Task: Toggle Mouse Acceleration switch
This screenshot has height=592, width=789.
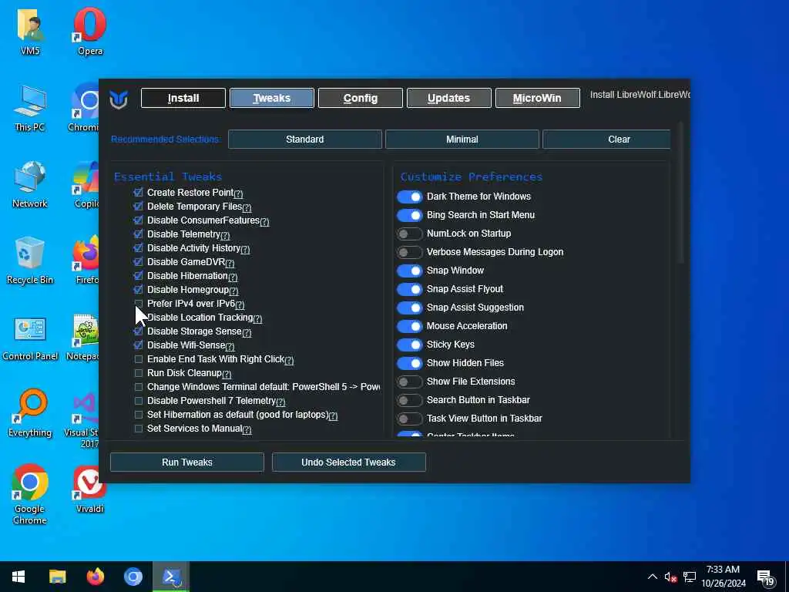Action: click(x=409, y=326)
